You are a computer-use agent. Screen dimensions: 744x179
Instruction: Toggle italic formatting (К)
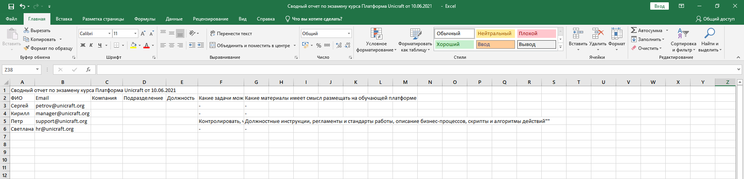pyautogui.click(x=91, y=45)
